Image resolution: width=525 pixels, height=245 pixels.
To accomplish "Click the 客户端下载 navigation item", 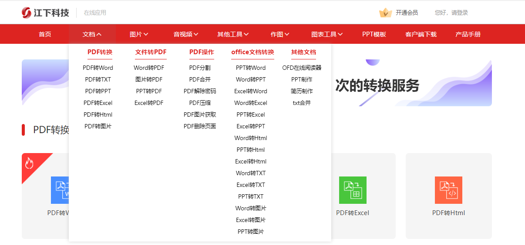I will tap(421, 34).
